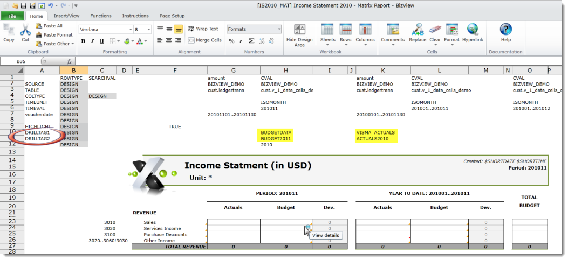This screenshot has height=260, width=568.
Task: Toggle top vertical alignment
Action: [160, 29]
